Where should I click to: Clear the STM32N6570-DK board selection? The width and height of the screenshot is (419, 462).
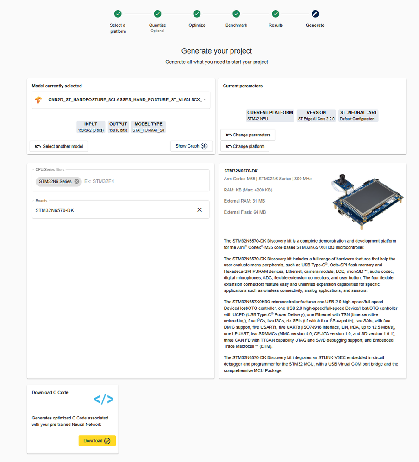(x=200, y=210)
